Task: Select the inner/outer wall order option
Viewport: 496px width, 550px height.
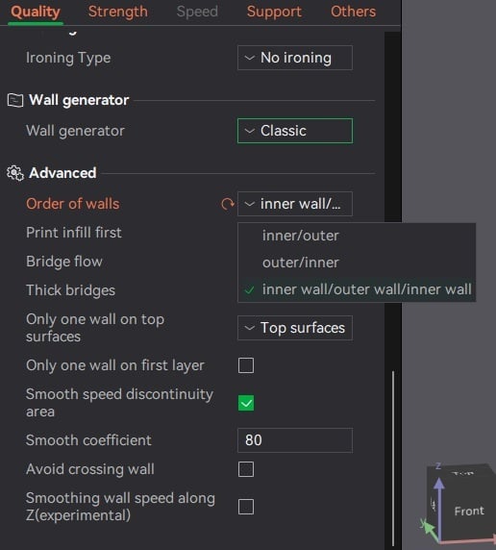Action: [357, 236]
